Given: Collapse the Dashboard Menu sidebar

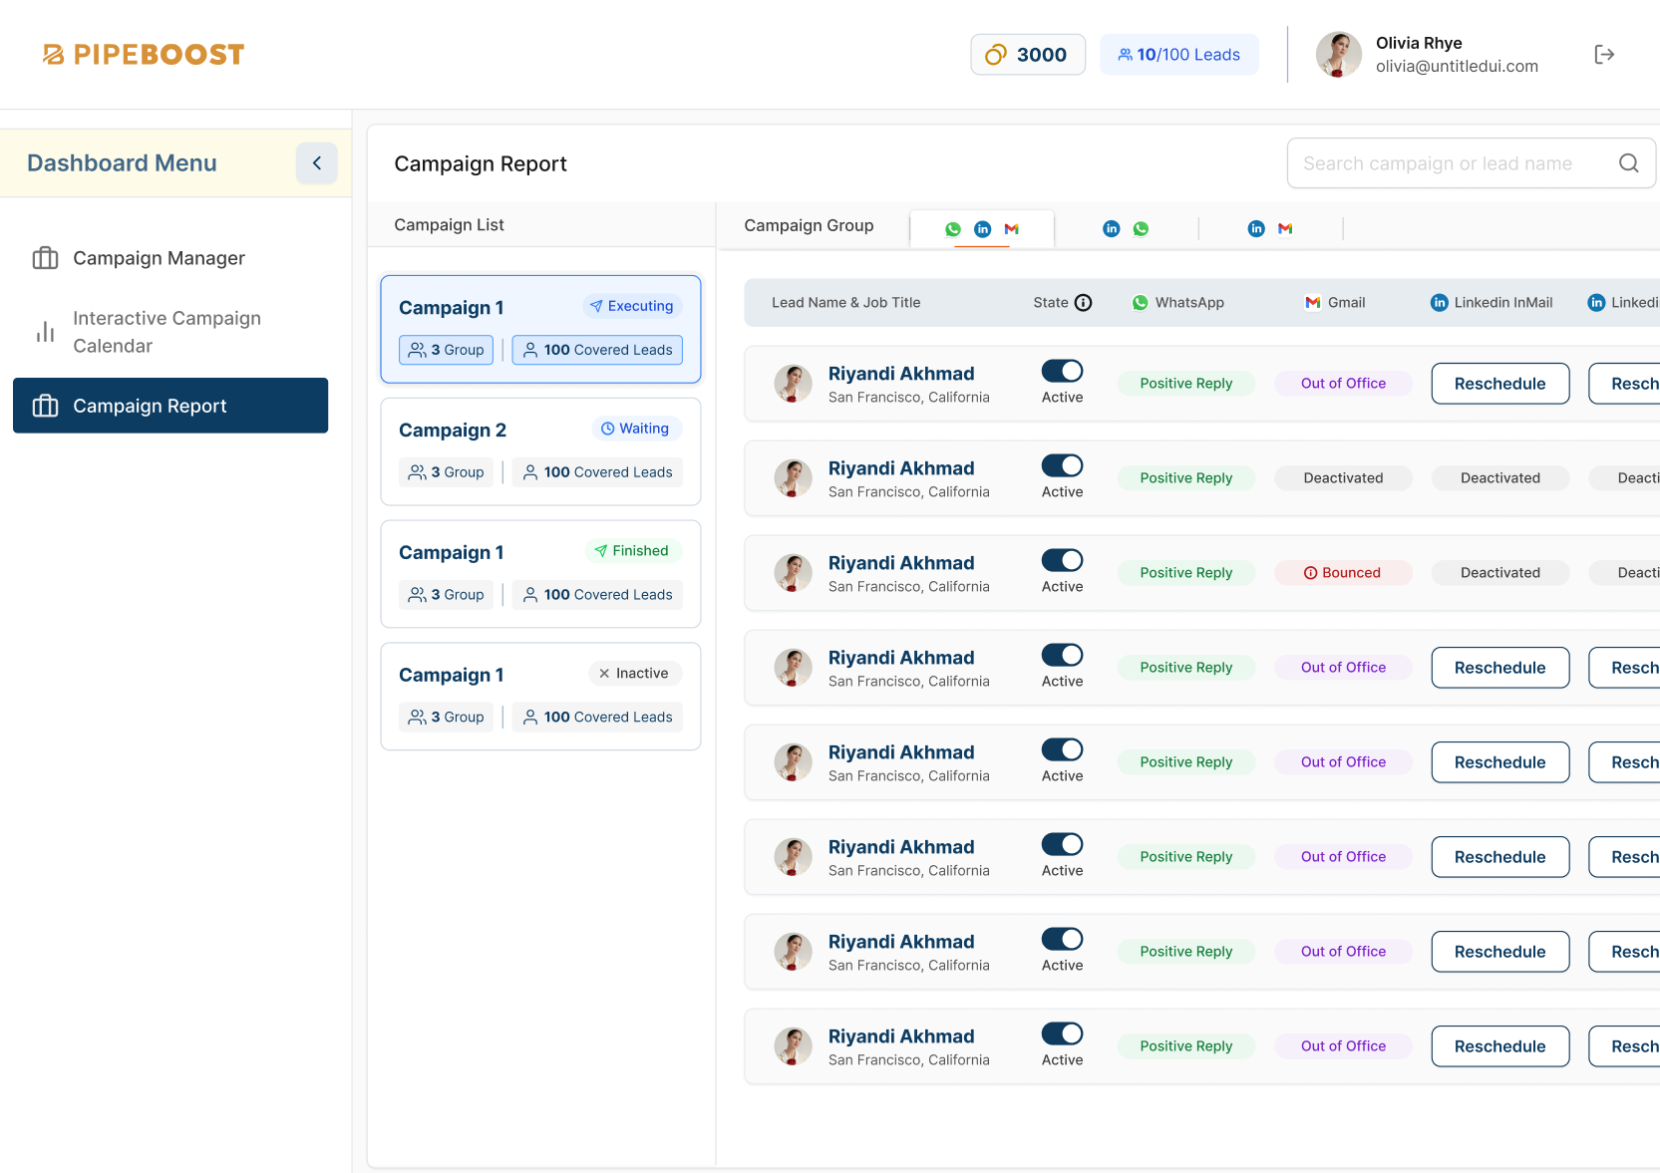Looking at the screenshot, I should pos(317,163).
